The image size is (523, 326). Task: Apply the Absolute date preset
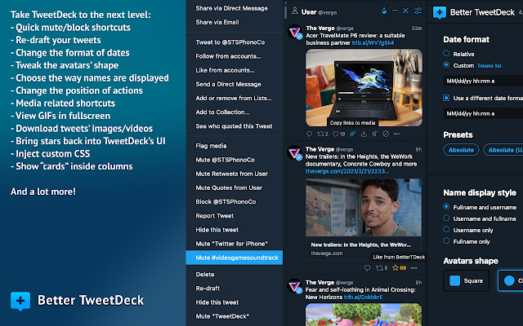click(x=461, y=150)
